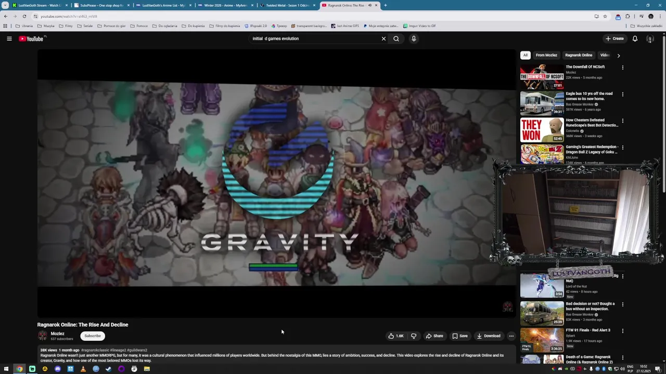
Task: Open the Mozlez channel name link
Action: pyautogui.click(x=57, y=333)
